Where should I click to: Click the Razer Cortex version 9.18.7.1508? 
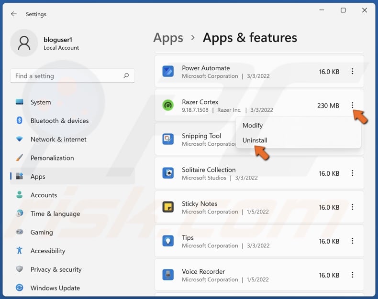[x=195, y=110]
